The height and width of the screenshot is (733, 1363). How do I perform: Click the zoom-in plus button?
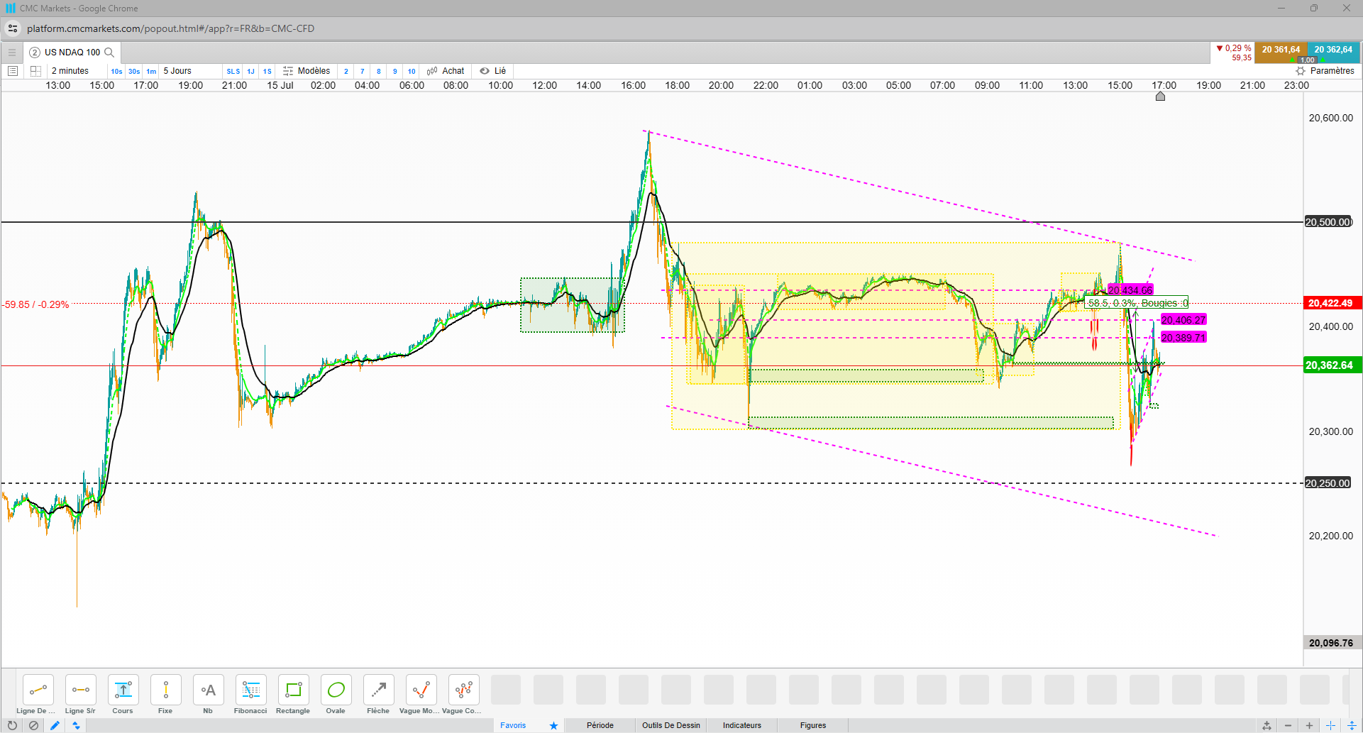coord(1309,725)
